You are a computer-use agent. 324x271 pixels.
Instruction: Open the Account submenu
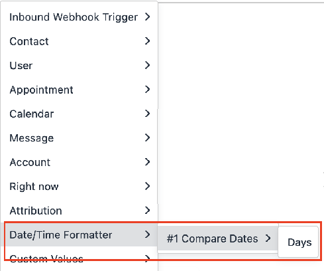click(79, 162)
